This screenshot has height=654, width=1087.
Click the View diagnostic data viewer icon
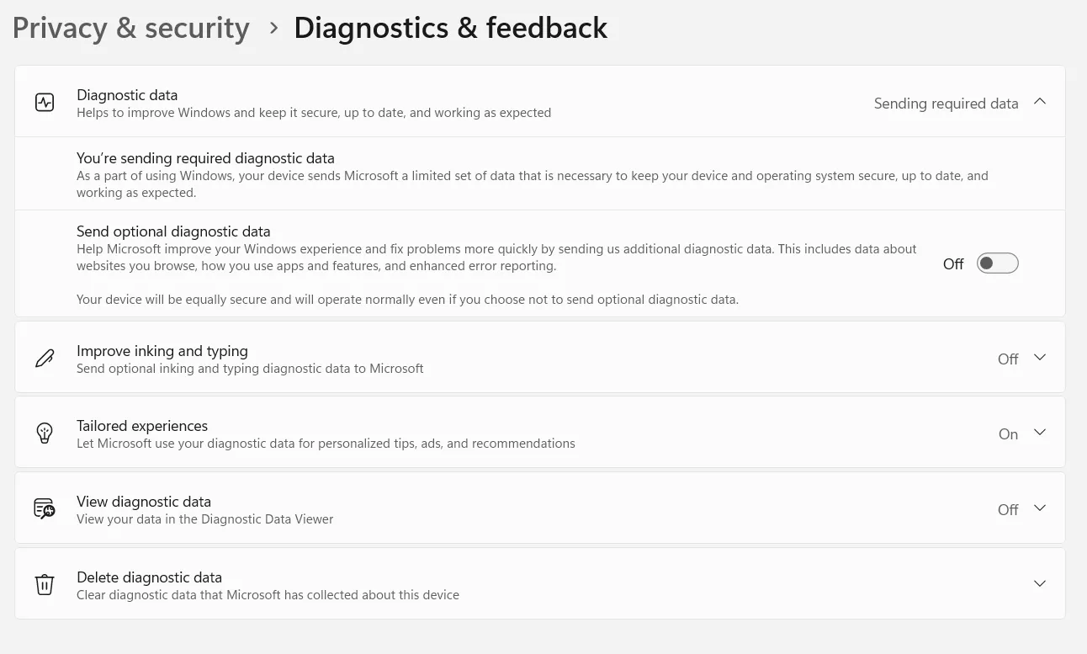(45, 508)
